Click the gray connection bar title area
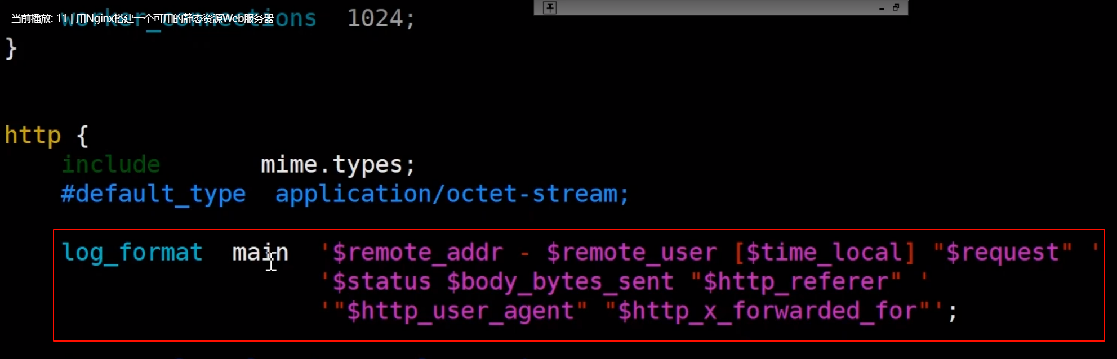 tap(715, 7)
